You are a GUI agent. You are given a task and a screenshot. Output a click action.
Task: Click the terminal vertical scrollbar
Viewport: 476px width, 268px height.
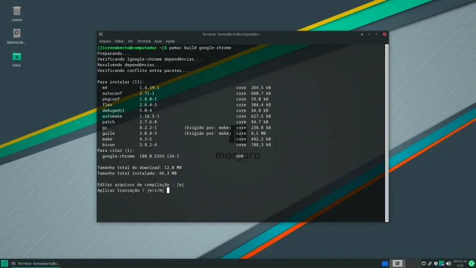pyautogui.click(x=386, y=133)
